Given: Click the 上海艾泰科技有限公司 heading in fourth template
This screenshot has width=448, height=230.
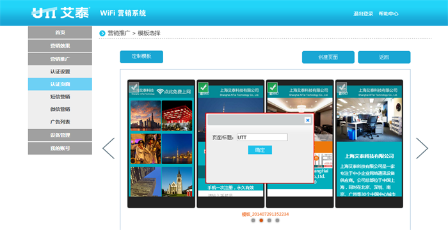Looking at the screenshot, I should 369,156.
